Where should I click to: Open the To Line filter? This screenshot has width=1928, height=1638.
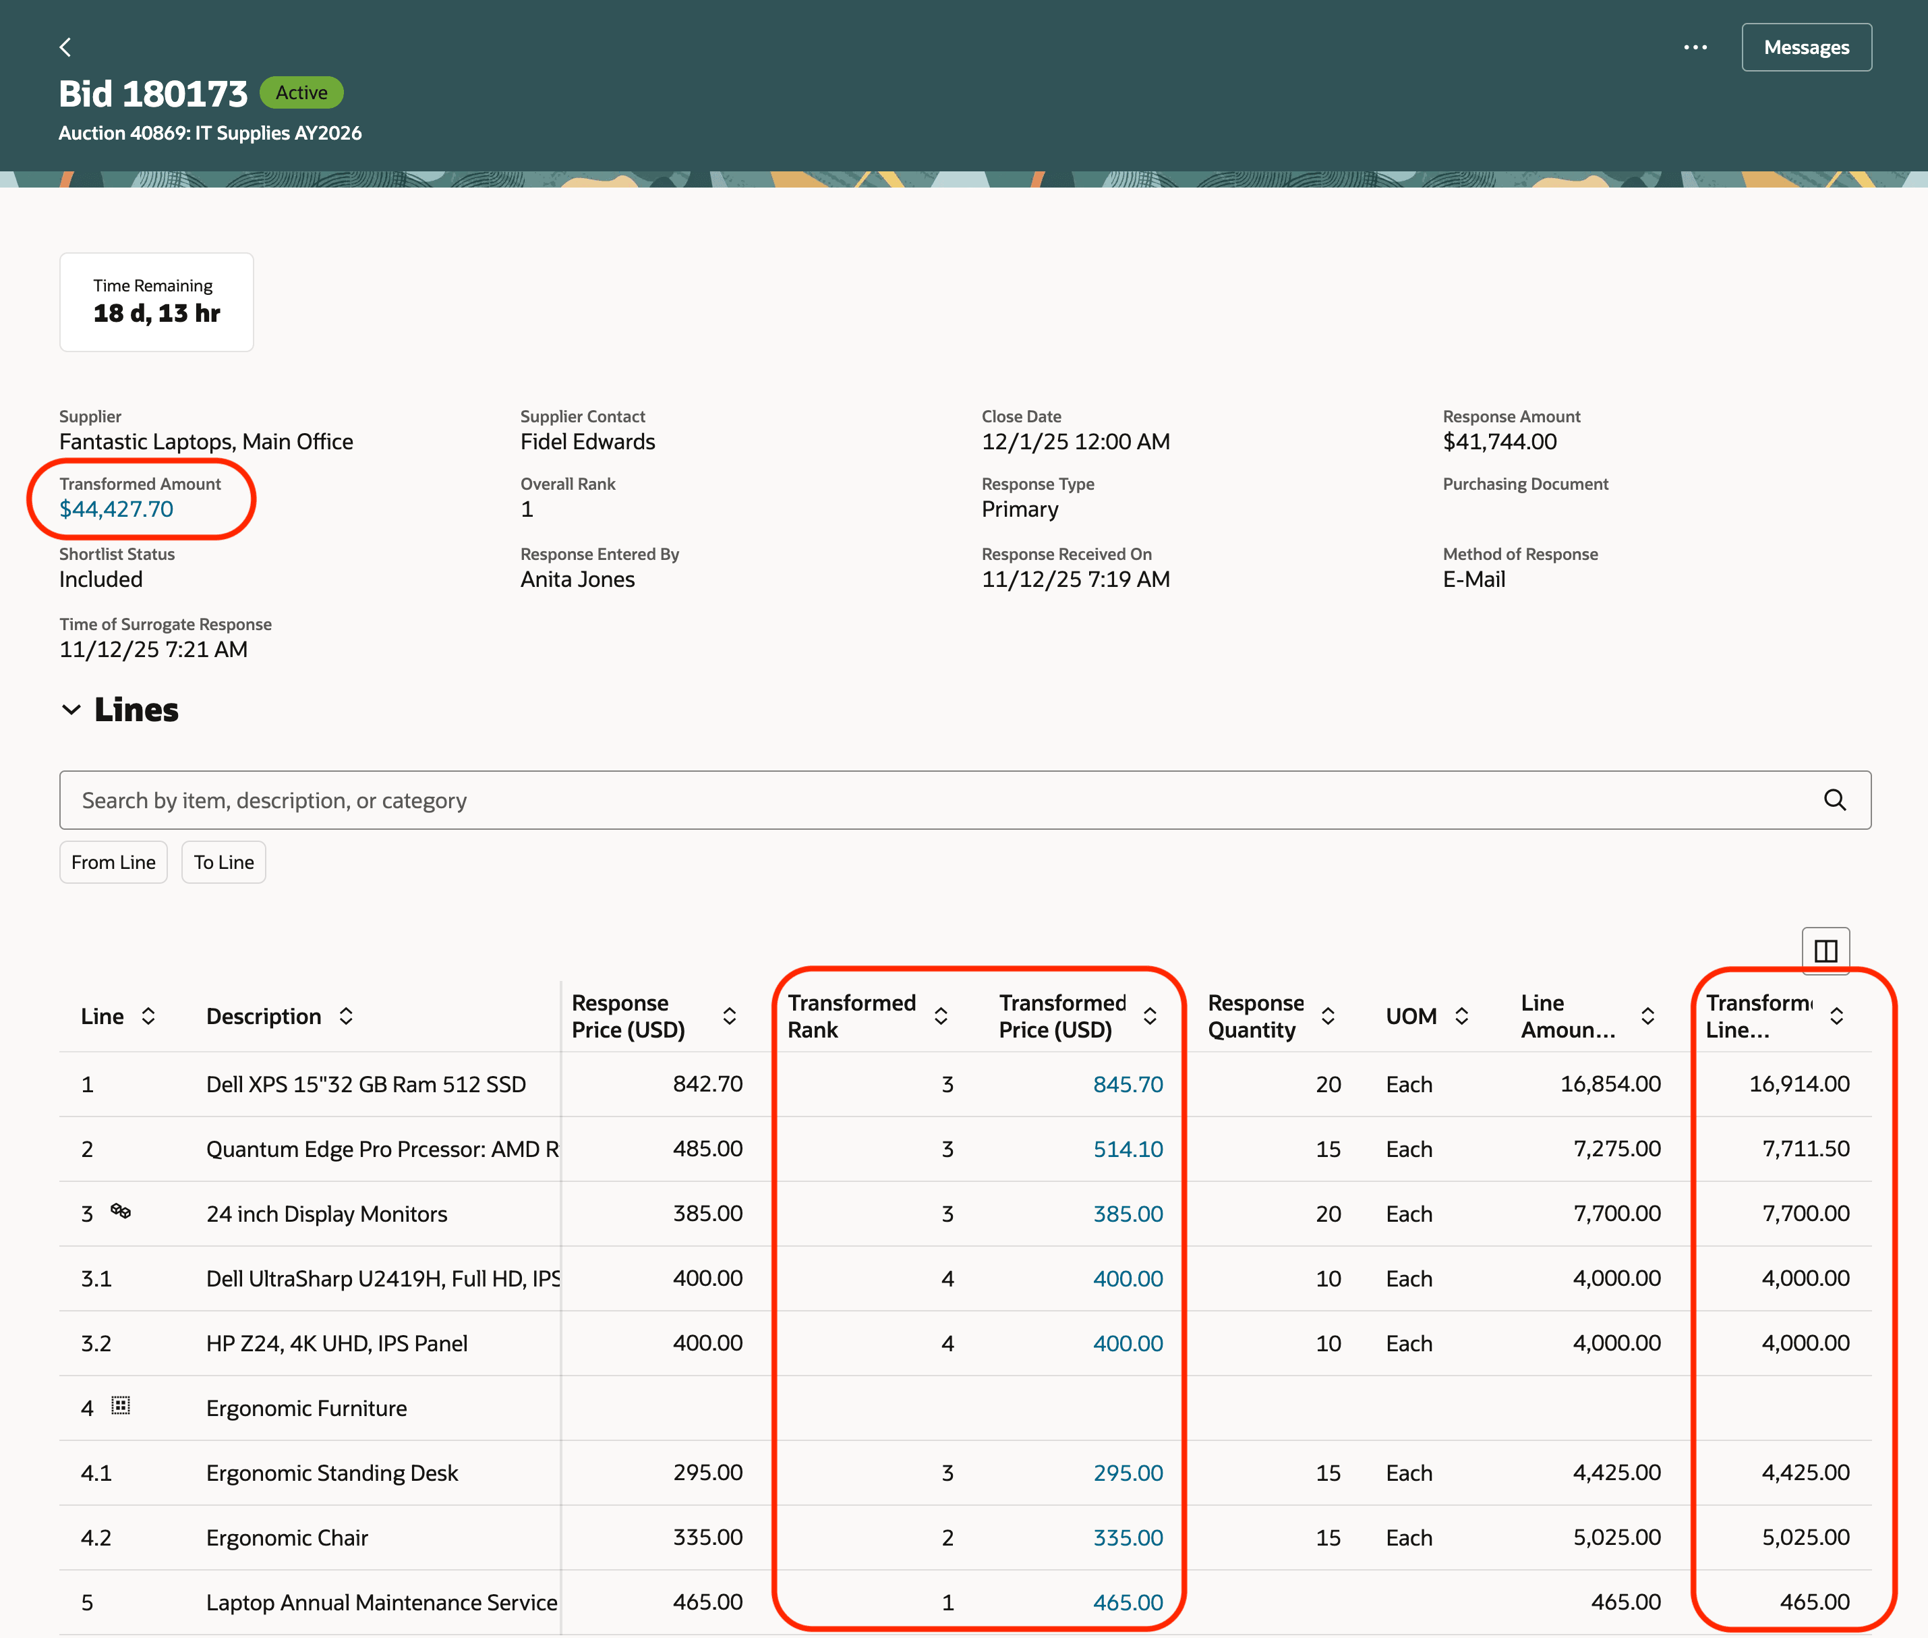224,863
